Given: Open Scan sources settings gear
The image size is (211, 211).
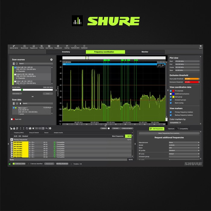Looking at the screenshot, I should (51, 59).
